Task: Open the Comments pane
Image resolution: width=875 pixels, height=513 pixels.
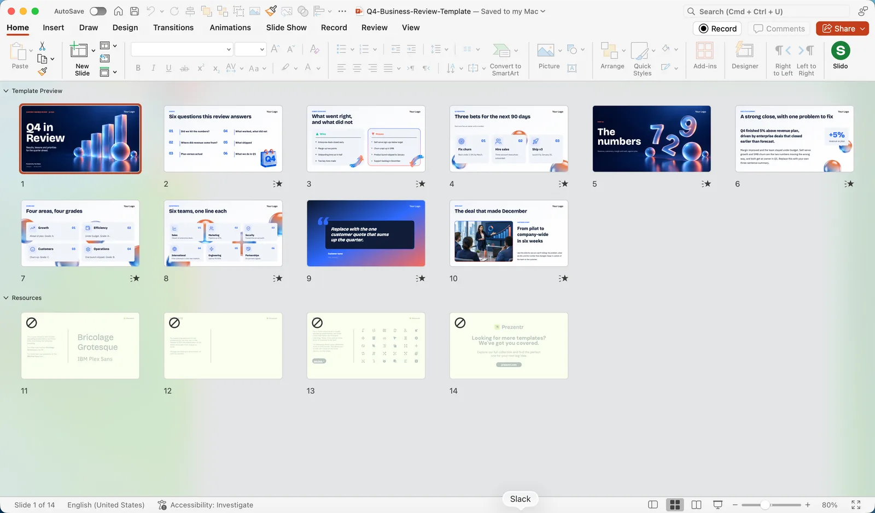Action: coord(779,28)
